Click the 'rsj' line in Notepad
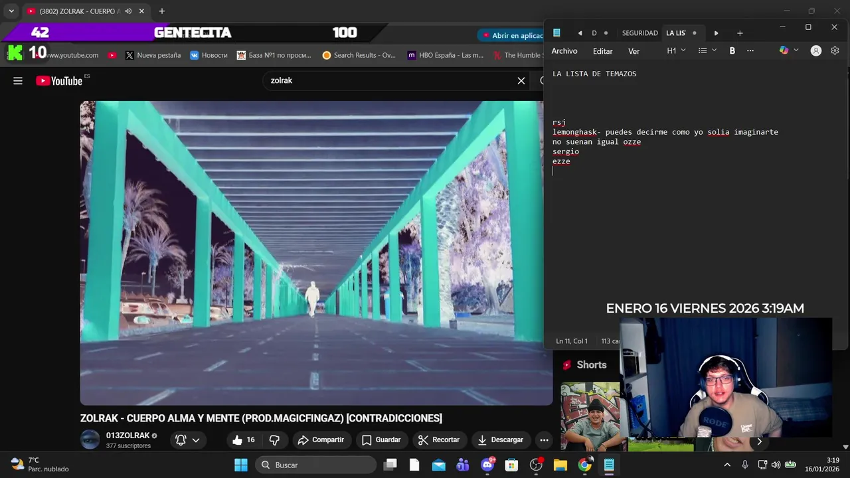Screen dimensions: 850x478 click(x=559, y=122)
